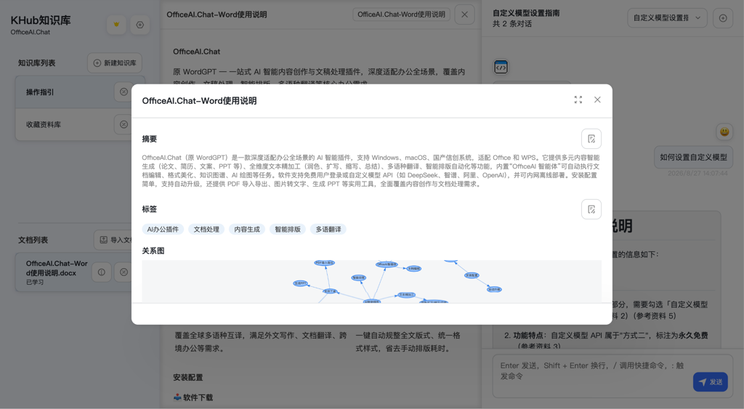The height and width of the screenshot is (409, 744).
Task: Edit the 摘要 summary section
Action: point(591,139)
